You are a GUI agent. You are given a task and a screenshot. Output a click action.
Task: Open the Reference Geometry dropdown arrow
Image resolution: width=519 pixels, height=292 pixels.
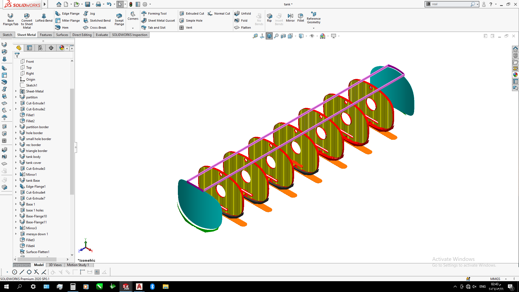tap(314, 28)
